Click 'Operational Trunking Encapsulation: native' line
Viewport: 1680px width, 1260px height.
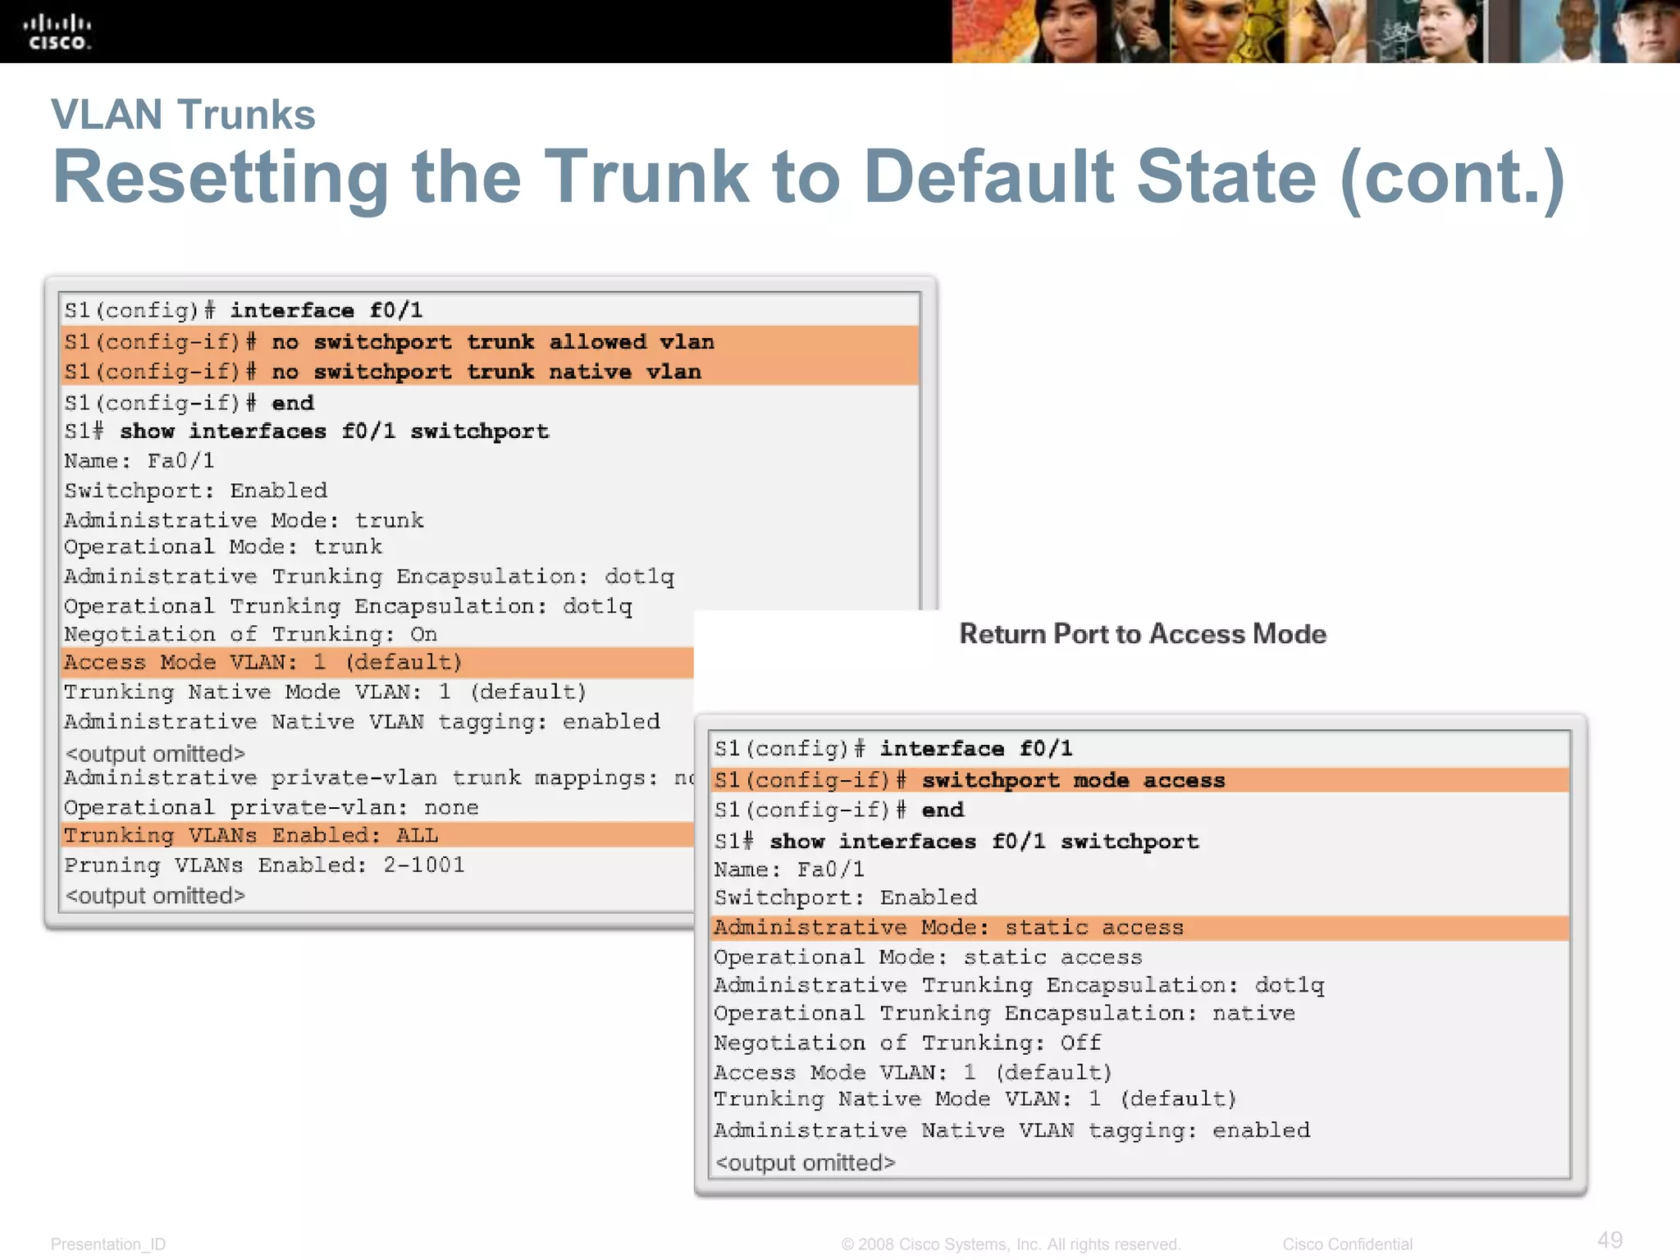click(x=1004, y=1014)
